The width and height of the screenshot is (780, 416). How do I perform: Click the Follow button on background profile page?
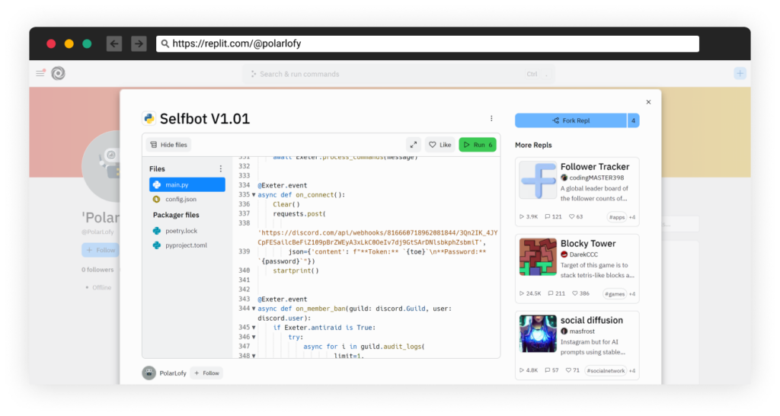tap(101, 250)
